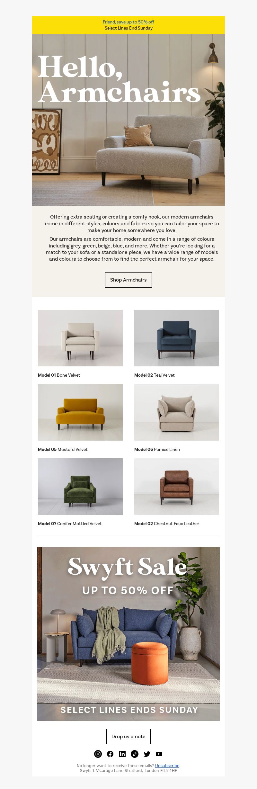Open the Model 07 Conifer Mottled Velvet photo

(x=80, y=487)
